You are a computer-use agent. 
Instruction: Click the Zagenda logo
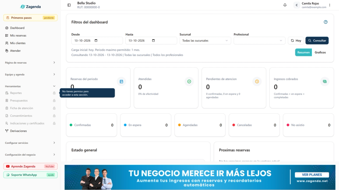point(30,7)
